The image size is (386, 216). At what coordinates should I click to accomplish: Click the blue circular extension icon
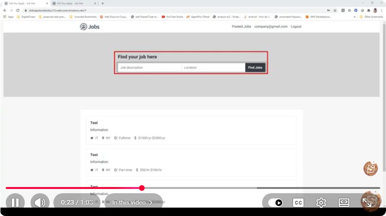point(356,10)
